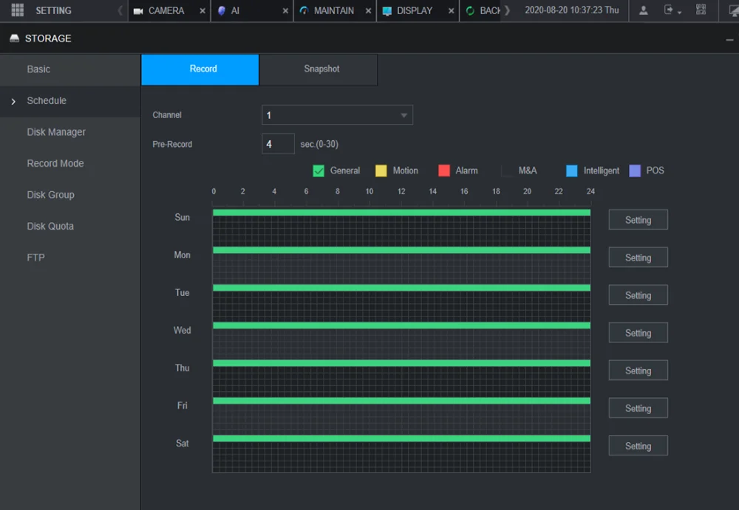This screenshot has height=510, width=739.
Task: Open the Channel dropdown
Action: tap(338, 115)
